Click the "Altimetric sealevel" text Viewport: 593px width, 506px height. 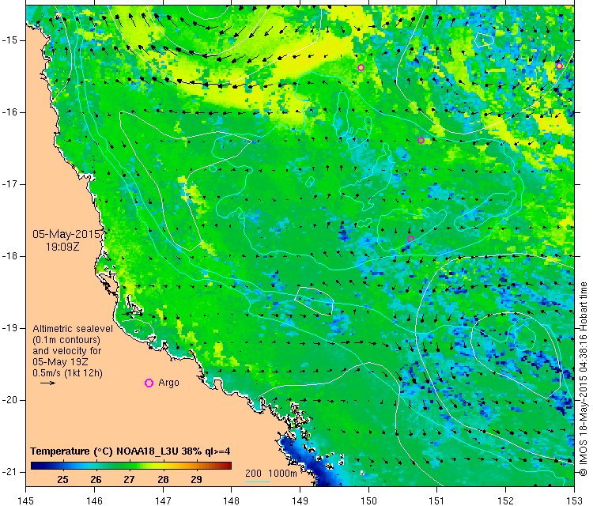[x=73, y=329]
